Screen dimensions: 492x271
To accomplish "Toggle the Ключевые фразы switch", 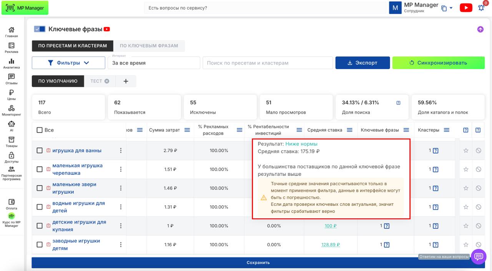I will click(40, 29).
